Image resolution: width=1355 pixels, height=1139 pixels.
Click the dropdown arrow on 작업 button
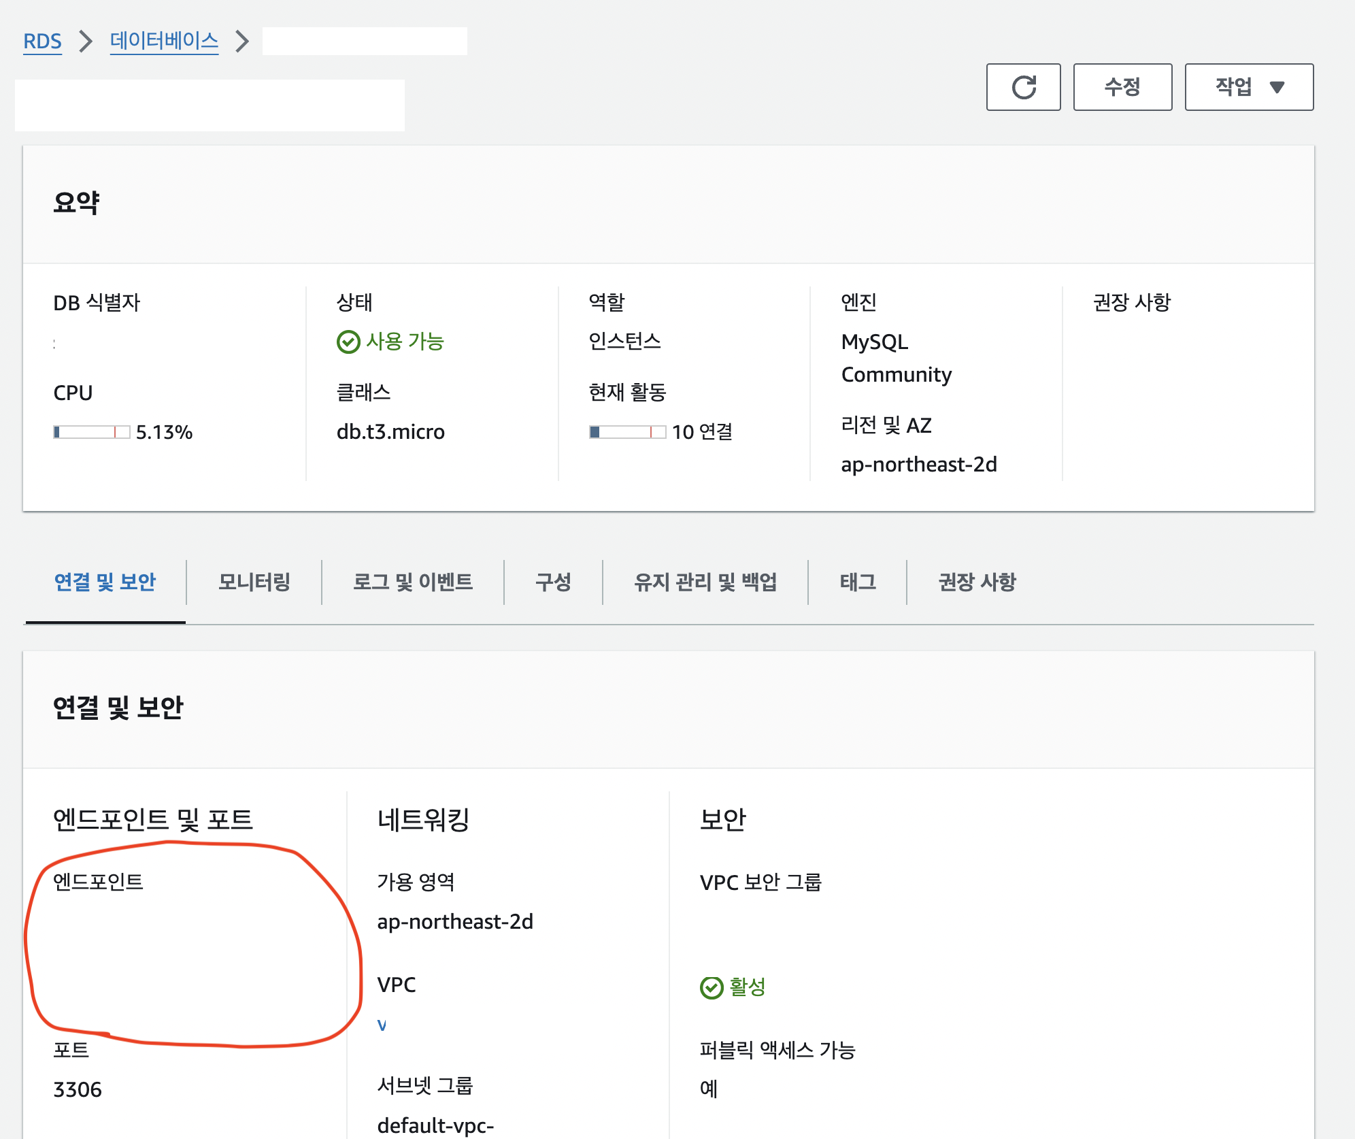[1277, 87]
